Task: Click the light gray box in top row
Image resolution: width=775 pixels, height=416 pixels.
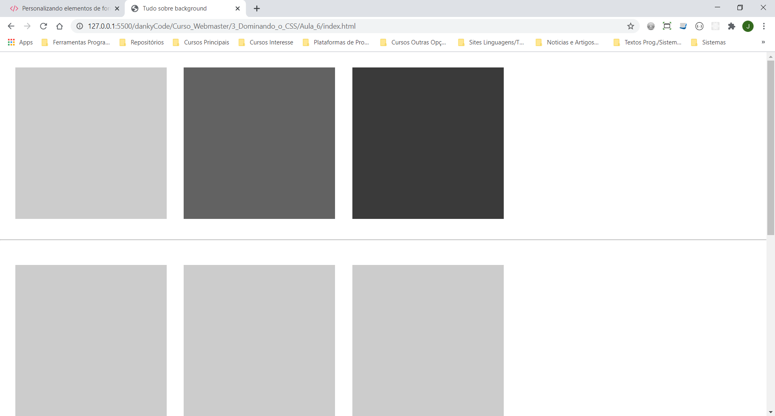Action: (x=91, y=143)
